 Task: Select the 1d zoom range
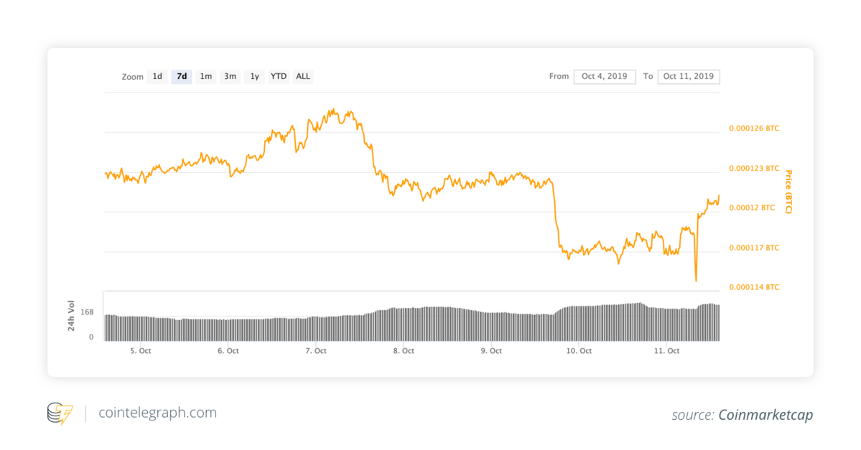(x=157, y=76)
